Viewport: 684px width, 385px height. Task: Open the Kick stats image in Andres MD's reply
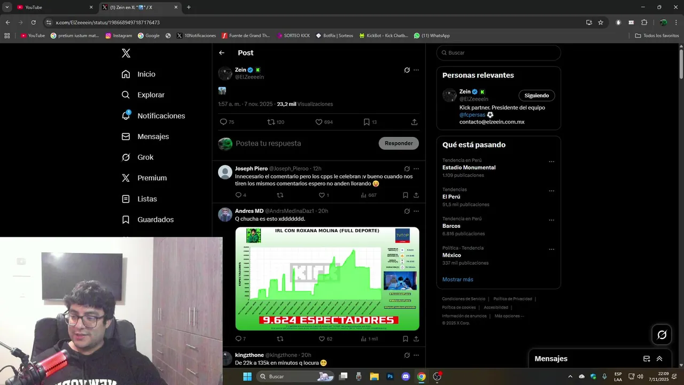point(327,279)
